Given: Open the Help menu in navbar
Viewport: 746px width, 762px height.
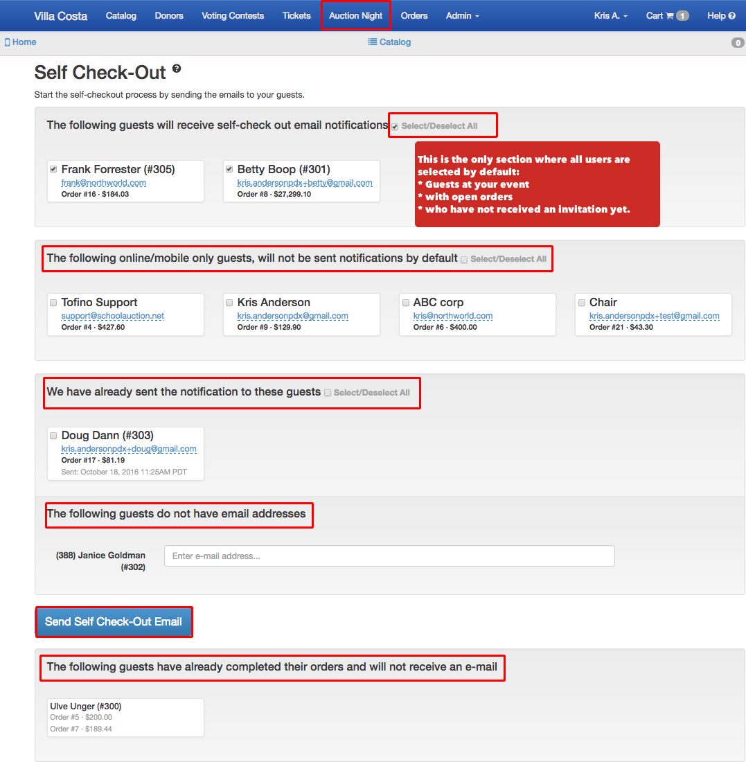Looking at the screenshot, I should click(x=721, y=15).
